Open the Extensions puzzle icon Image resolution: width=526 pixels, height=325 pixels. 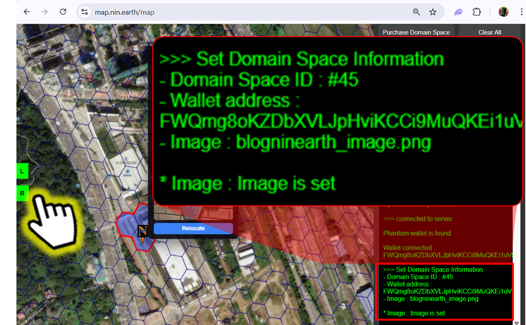coord(477,12)
